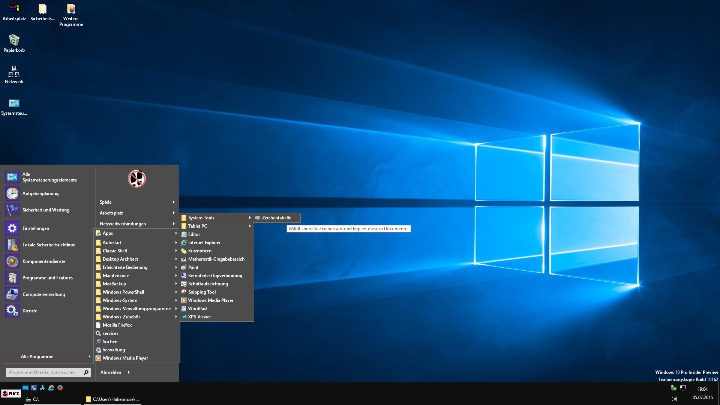Image resolution: width=720 pixels, height=405 pixels.
Task: Click the user avatar picture in start menu
Action: pyautogui.click(x=136, y=179)
